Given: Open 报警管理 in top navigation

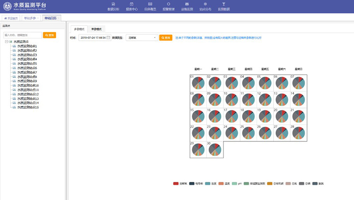Looking at the screenshot, I should 169,6.
